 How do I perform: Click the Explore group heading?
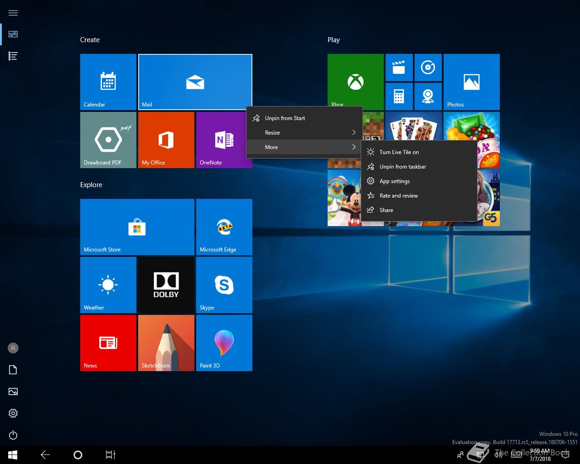pyautogui.click(x=91, y=185)
